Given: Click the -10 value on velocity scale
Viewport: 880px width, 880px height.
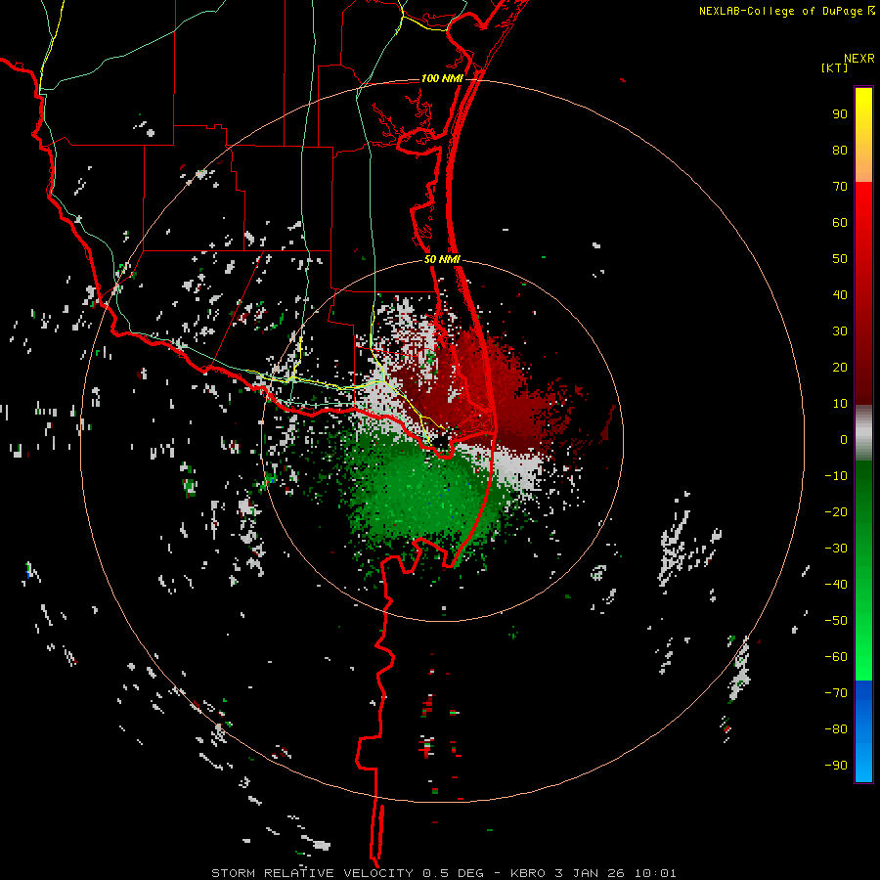Looking at the screenshot, I should point(836,476).
